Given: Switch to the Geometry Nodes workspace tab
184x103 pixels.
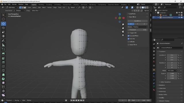Looking at the screenshot, I should tap(113, 5).
